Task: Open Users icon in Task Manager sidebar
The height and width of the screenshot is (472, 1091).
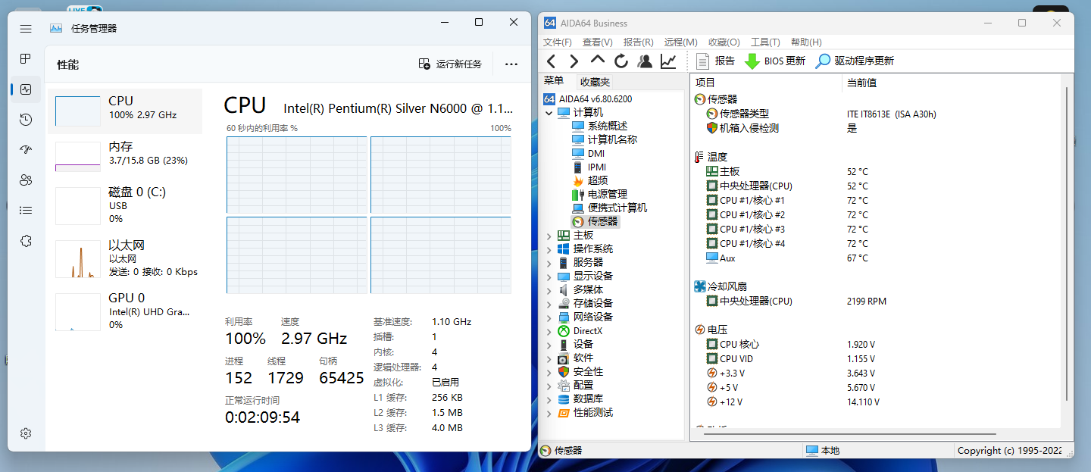Action: pos(26,180)
